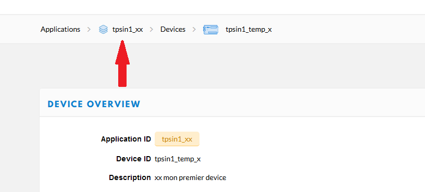Select tpsin1_temp_x breadcrumb item

coord(249,29)
